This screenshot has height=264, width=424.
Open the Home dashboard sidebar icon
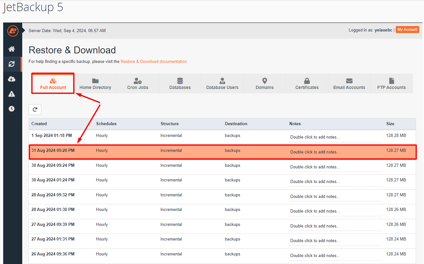[x=12, y=49]
